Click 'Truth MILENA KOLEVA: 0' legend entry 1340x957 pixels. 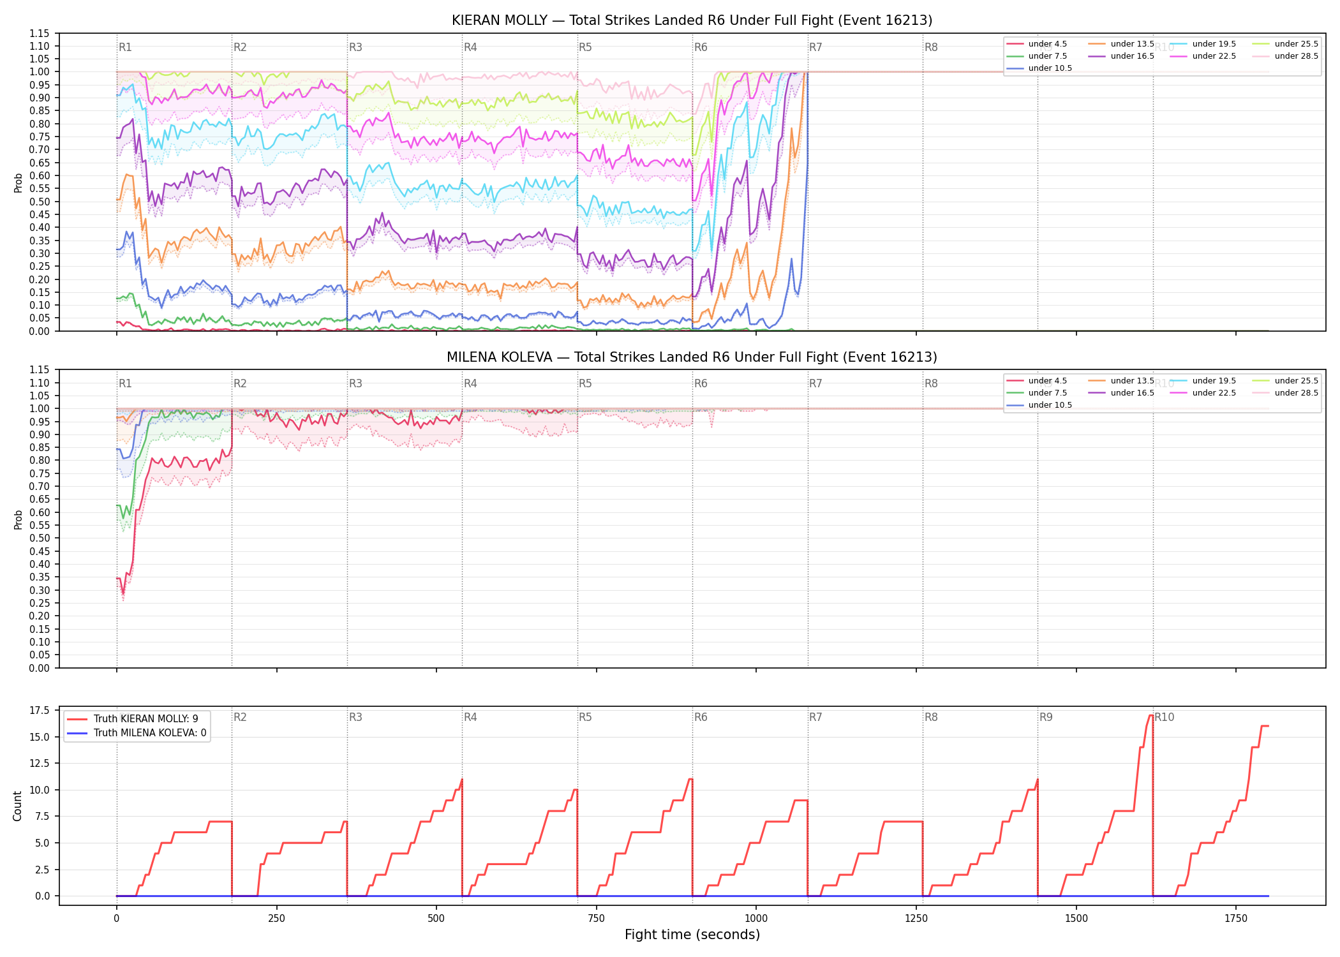(137, 732)
